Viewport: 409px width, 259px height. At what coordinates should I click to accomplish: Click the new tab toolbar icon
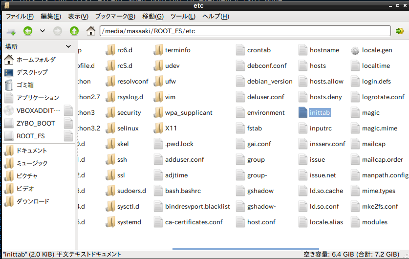tap(11, 31)
